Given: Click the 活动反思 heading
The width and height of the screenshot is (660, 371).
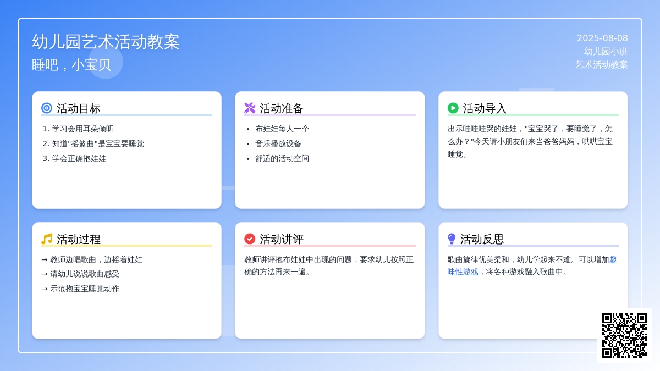Looking at the screenshot, I should (482, 239).
